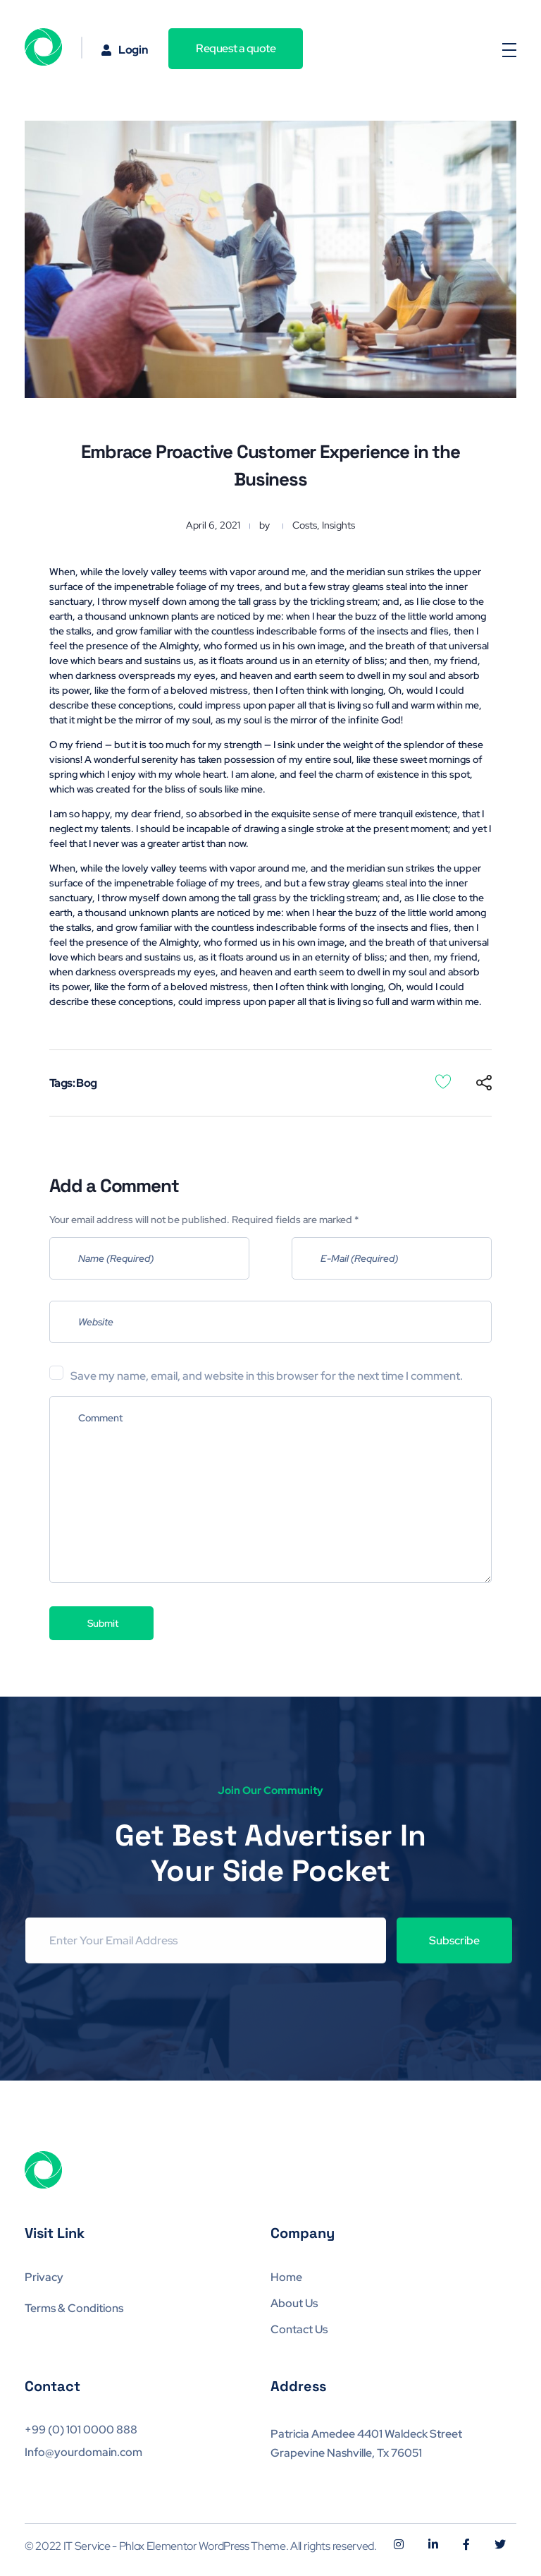Open the Twitter icon in footer
This screenshot has width=541, height=2576.
500,2544
